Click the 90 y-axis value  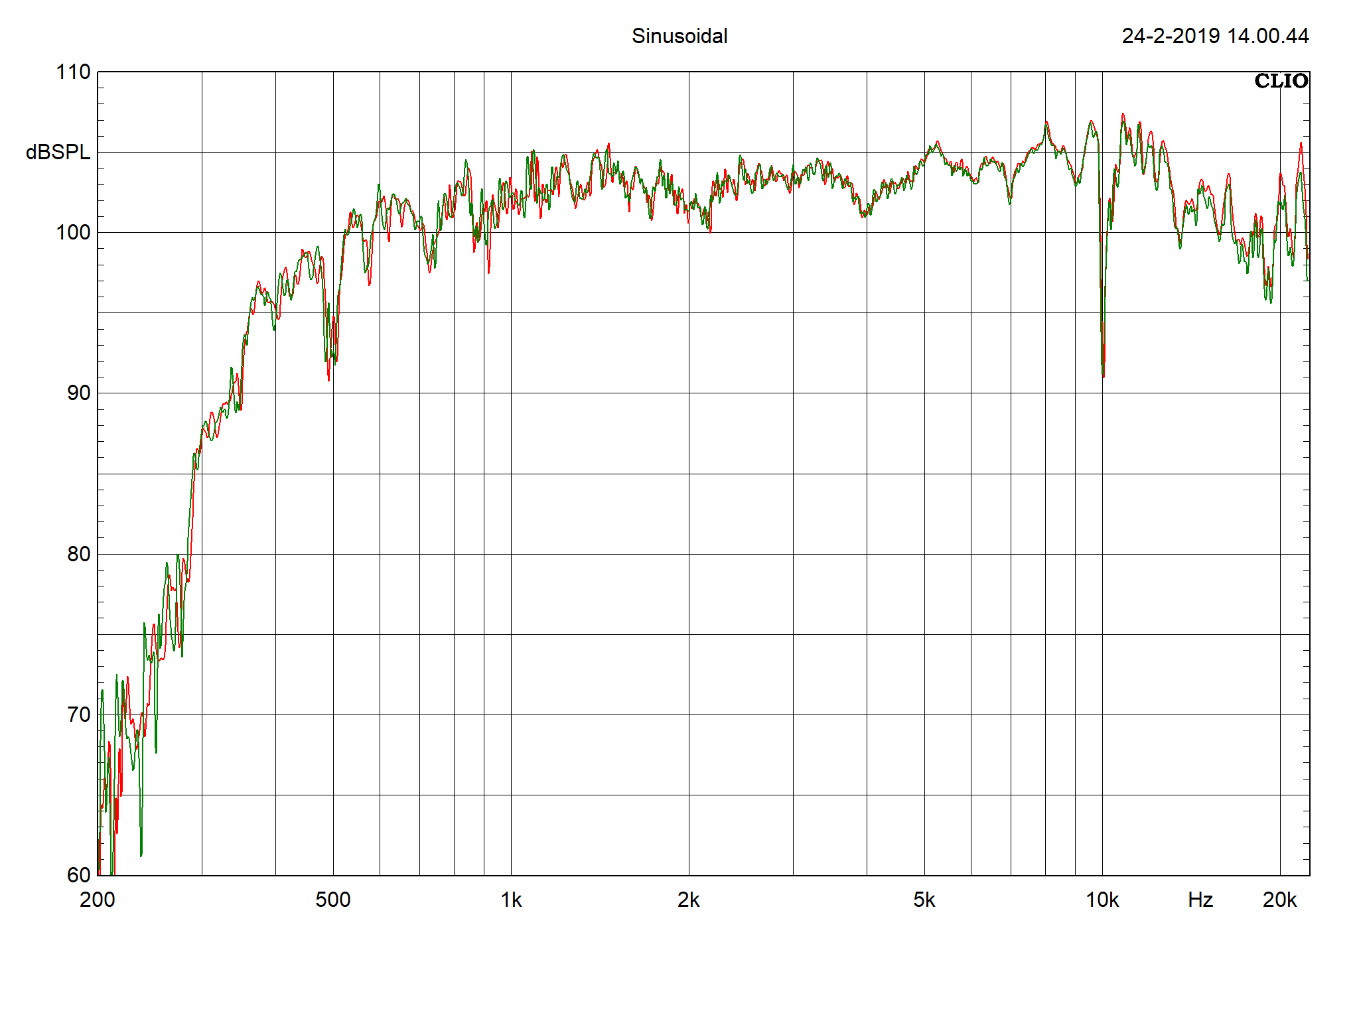(79, 393)
